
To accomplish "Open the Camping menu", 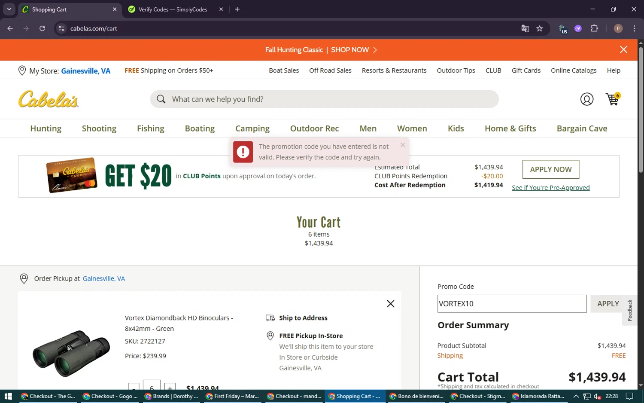I will click(x=252, y=128).
